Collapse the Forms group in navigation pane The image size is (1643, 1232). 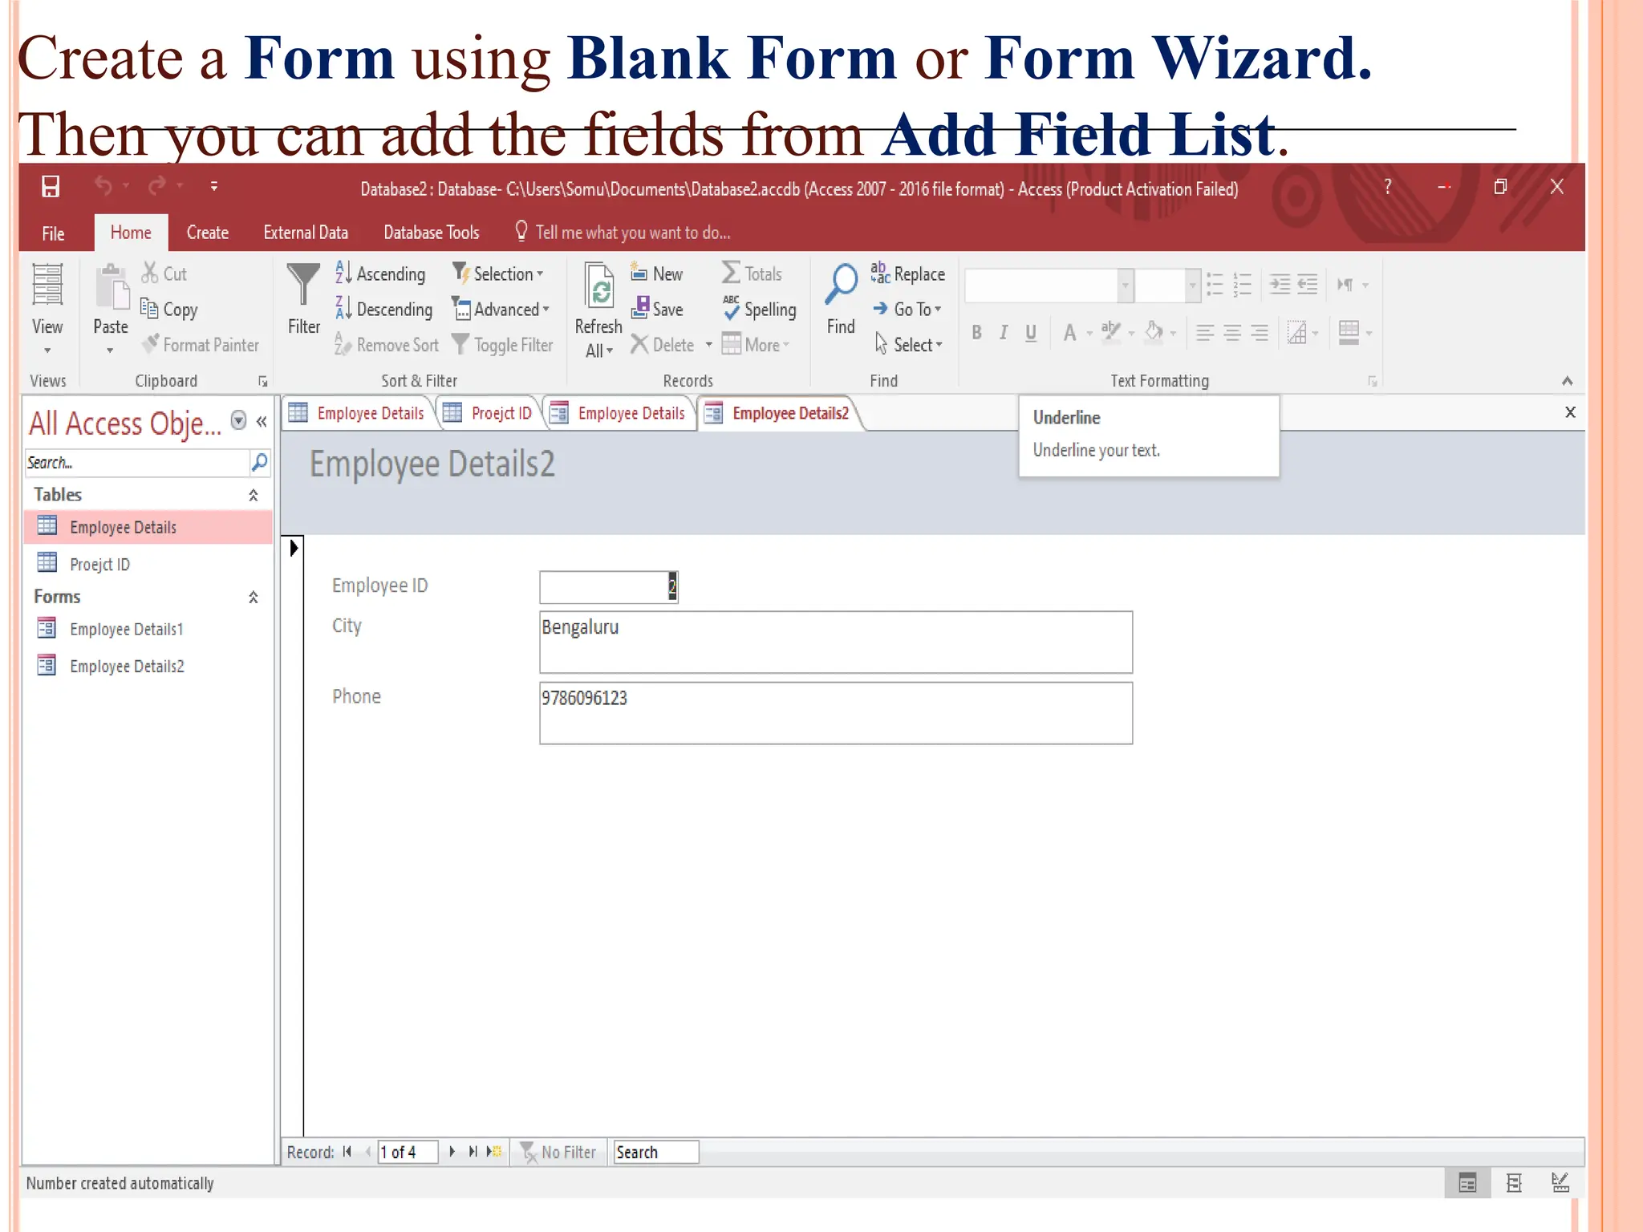point(254,597)
